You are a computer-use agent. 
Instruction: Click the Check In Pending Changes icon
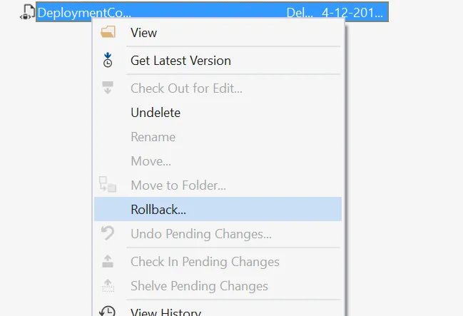(108, 262)
